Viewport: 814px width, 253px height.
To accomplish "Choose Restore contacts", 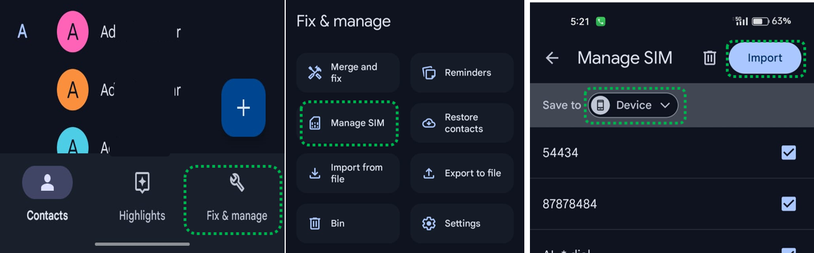I will click(461, 123).
